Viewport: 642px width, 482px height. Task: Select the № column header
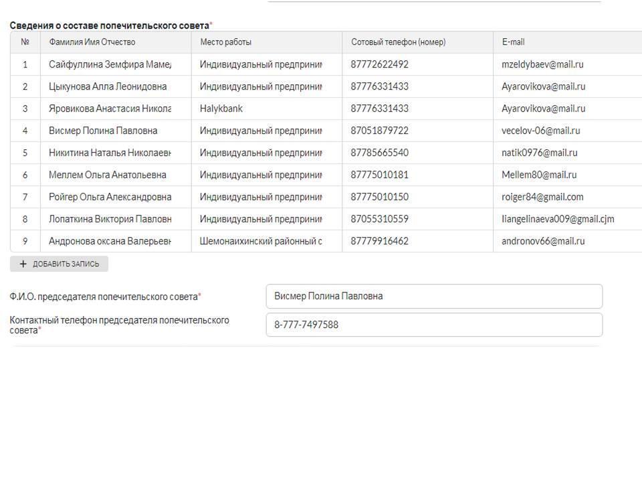point(25,42)
